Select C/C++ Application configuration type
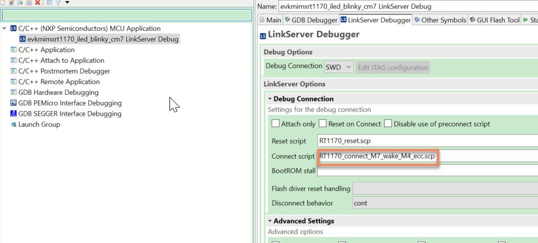The image size is (538, 243). pyautogui.click(x=46, y=50)
